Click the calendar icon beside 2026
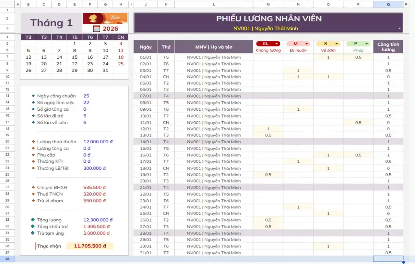The width and height of the screenshot is (415, 264). point(97,28)
